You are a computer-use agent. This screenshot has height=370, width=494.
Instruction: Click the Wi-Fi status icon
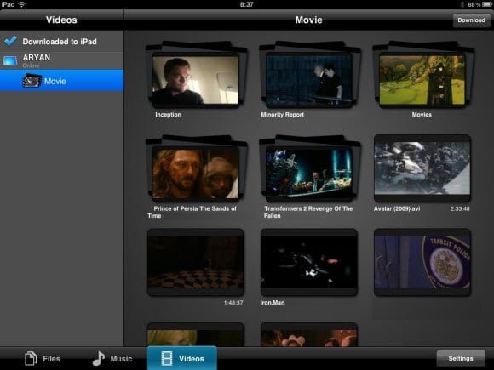[x=22, y=4]
